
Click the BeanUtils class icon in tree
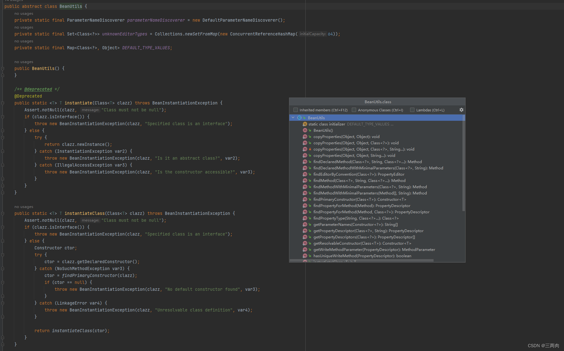coord(299,118)
